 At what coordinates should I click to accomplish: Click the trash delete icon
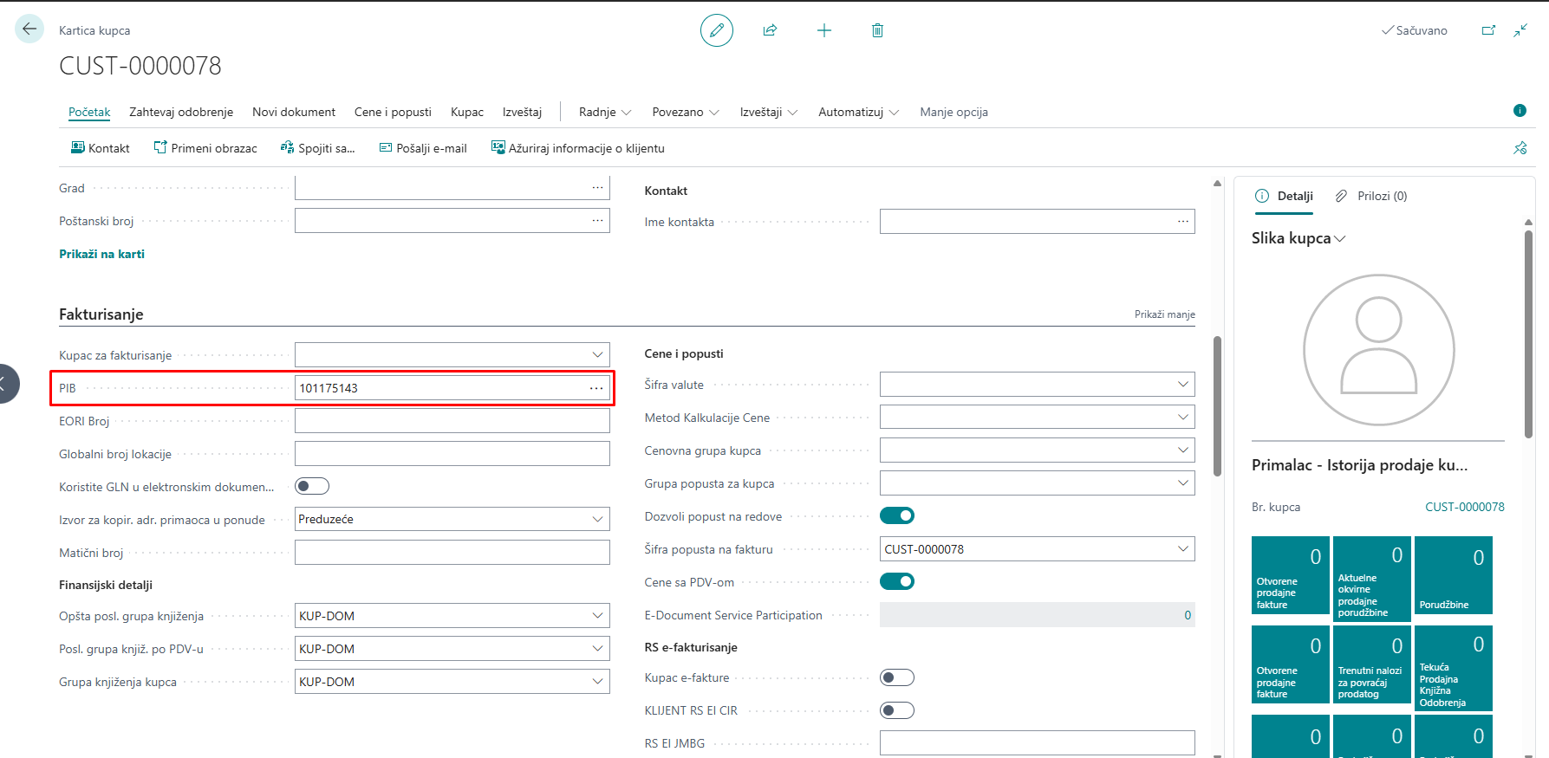point(877,30)
